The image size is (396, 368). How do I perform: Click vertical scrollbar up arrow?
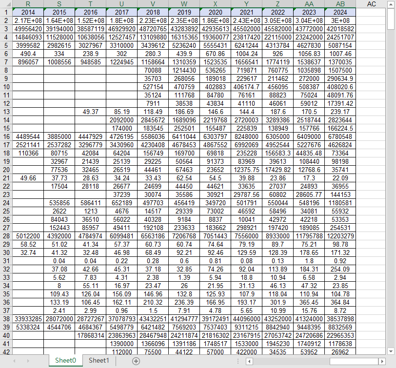(x=391, y=4)
